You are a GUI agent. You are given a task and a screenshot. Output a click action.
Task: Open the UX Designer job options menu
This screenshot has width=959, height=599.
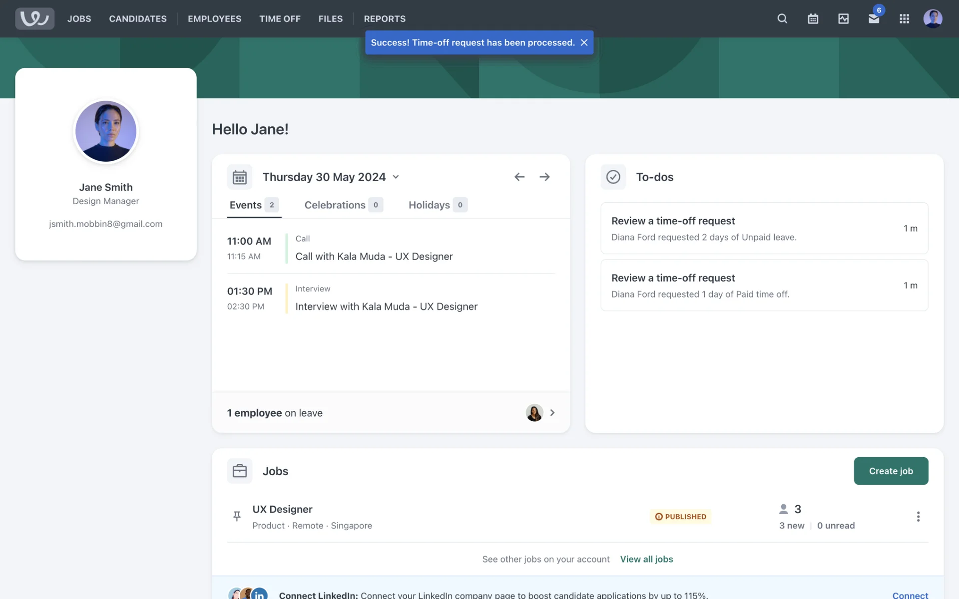(x=918, y=517)
